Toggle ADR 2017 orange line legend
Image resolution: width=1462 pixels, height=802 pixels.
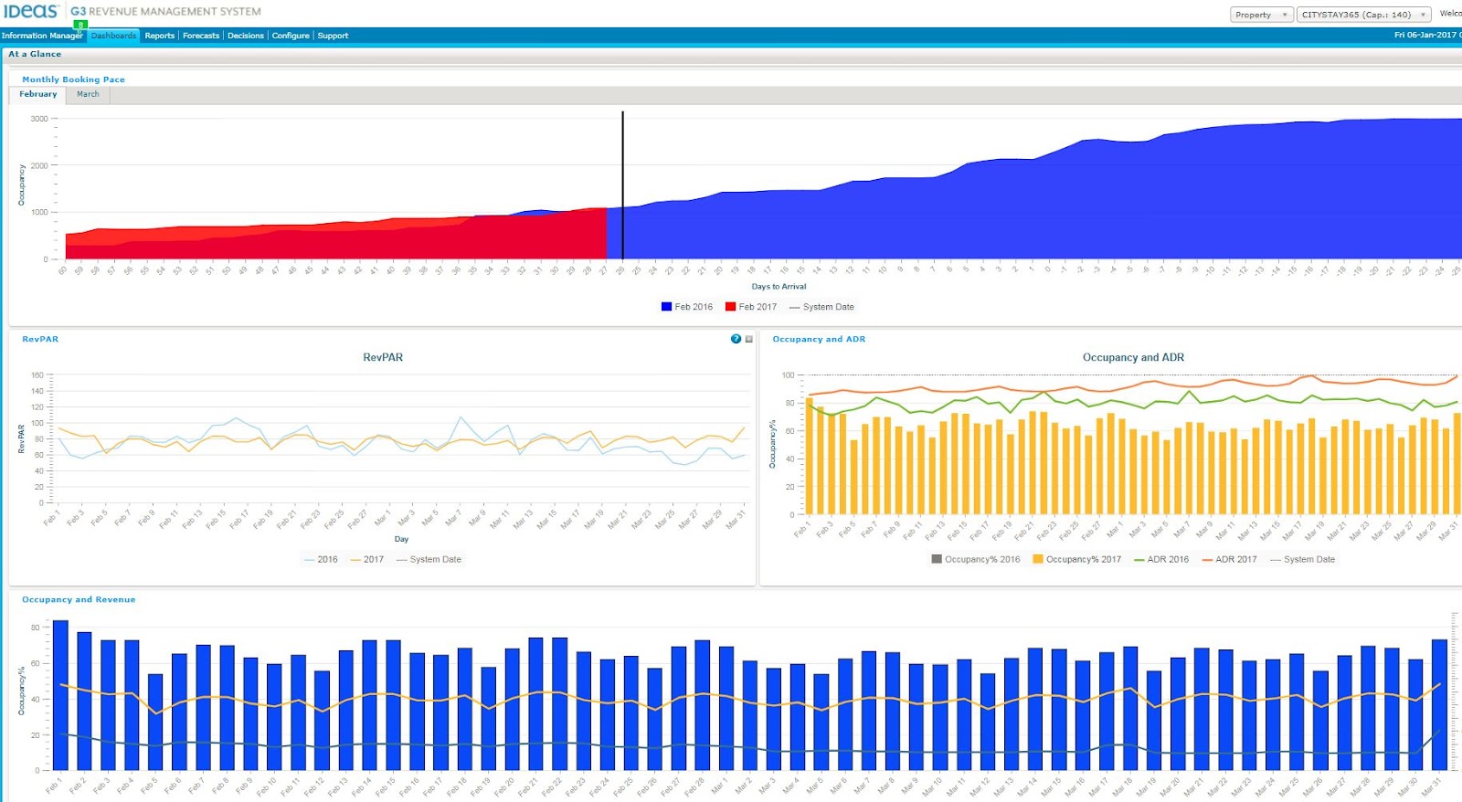pos(1230,559)
